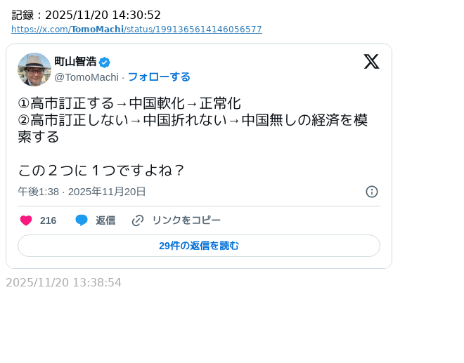Click the chain link icon
Viewport: 464px width, 363px height.
click(x=138, y=220)
